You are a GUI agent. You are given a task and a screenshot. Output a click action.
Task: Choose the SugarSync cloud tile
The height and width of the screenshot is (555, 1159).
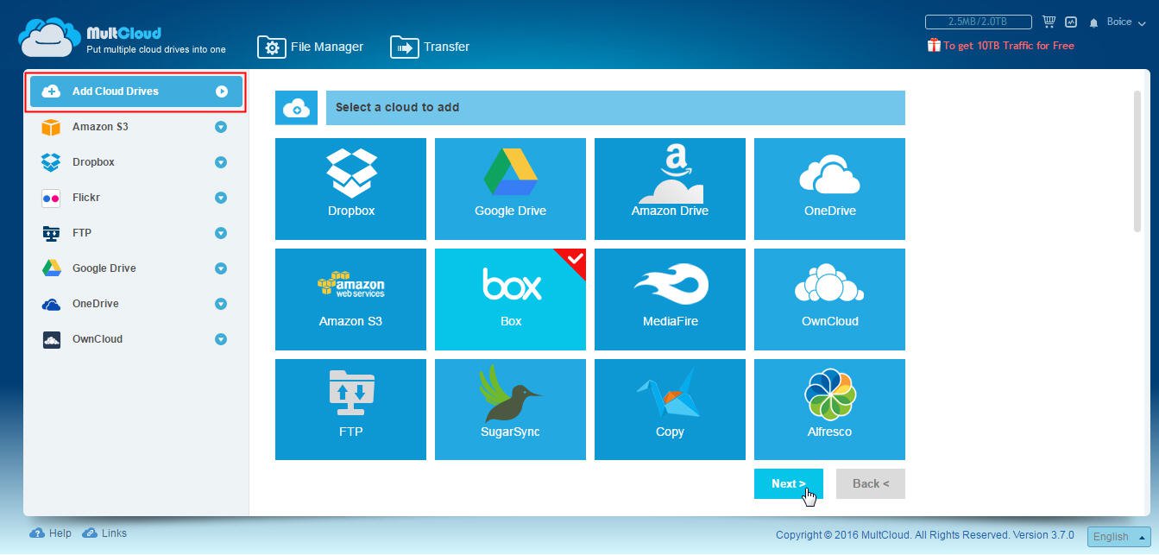point(510,409)
